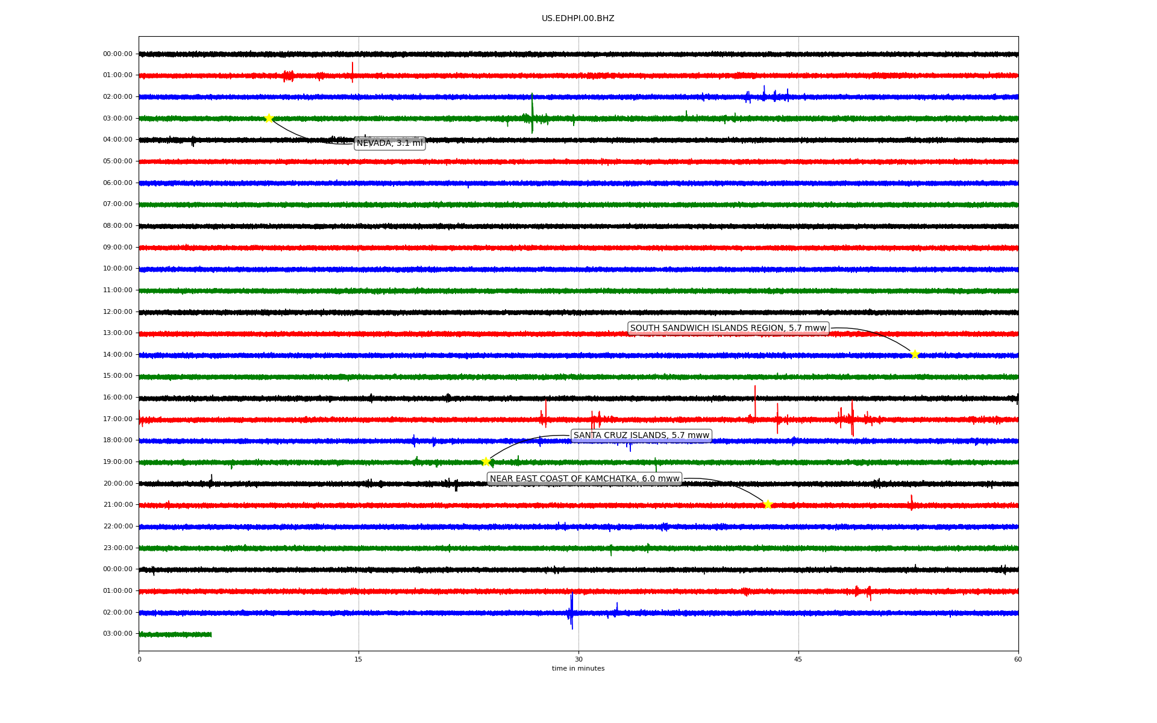This screenshot has width=1157, height=723.
Task: Click the NEAR EAST COAST OF KAMCHATKA label
Action: point(584,479)
